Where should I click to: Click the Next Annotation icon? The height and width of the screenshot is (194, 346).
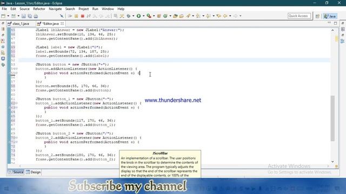pos(198,16)
